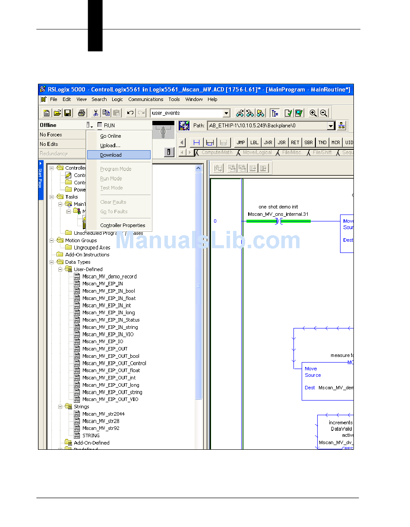
Task: Select Download in the dropdown menu
Action: (119, 155)
